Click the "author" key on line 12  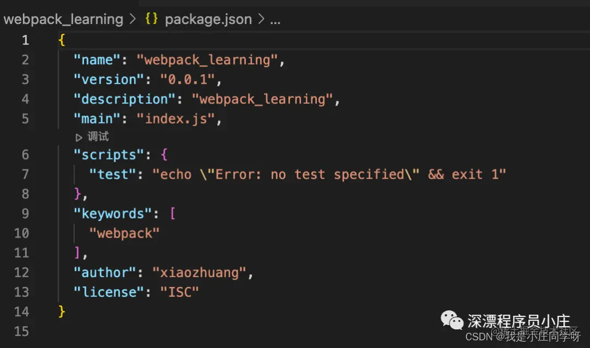(x=104, y=273)
